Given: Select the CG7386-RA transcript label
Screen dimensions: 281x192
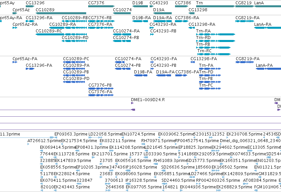Looking at the screenshot, I should (x=187, y=18).
